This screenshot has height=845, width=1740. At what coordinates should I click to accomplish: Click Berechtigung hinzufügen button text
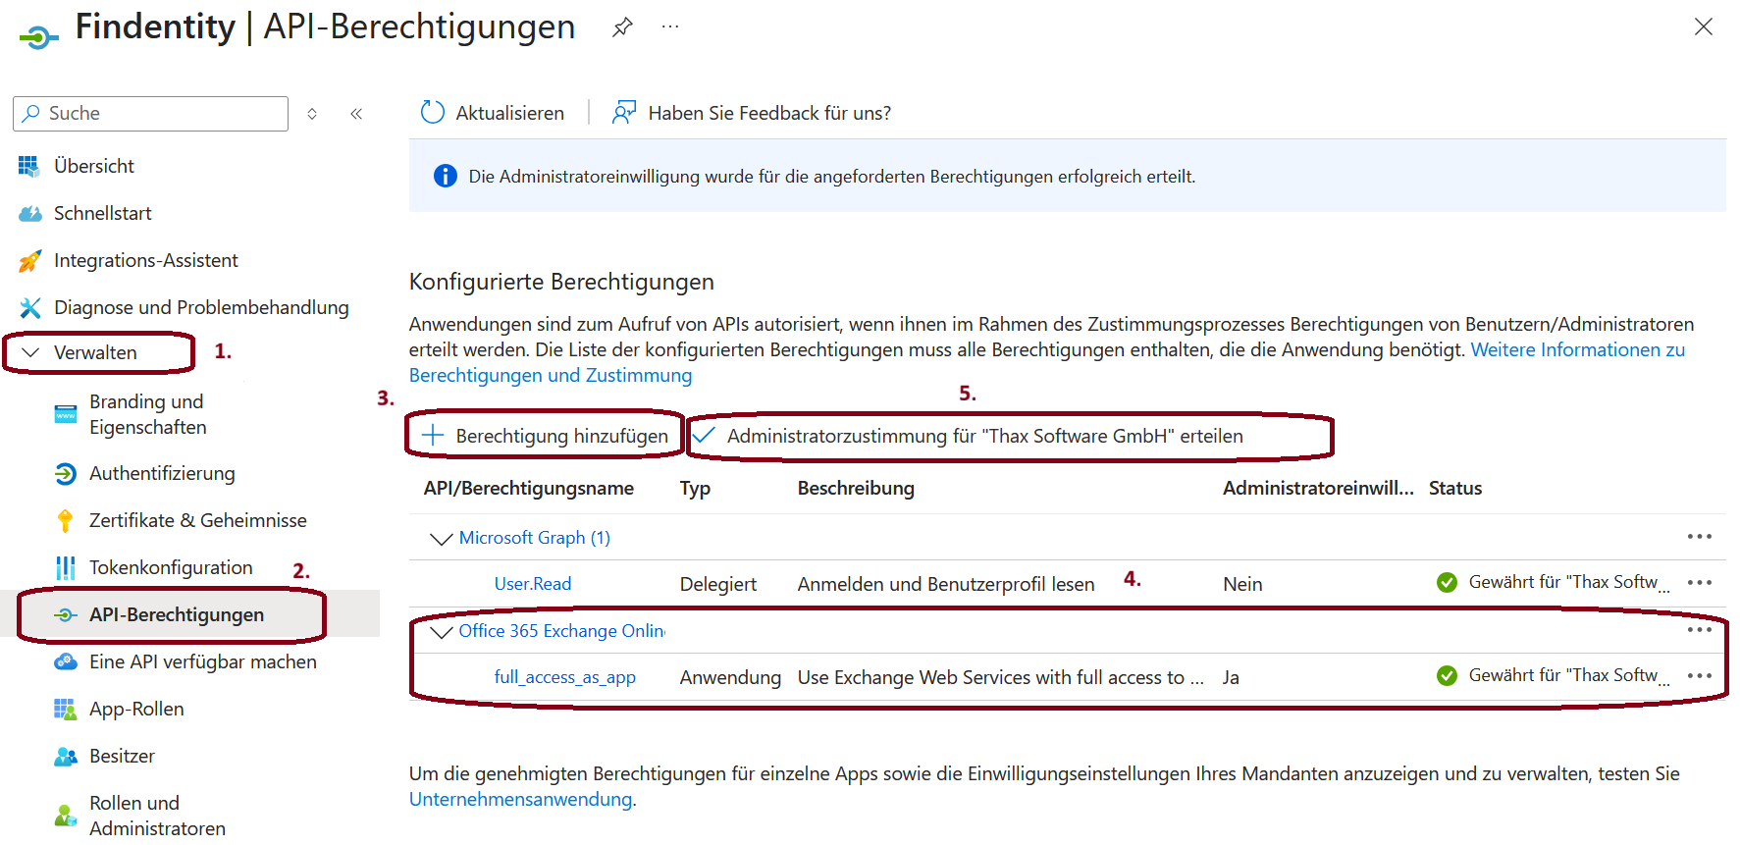[561, 436]
